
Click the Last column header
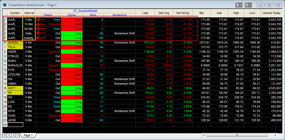(145, 13)
